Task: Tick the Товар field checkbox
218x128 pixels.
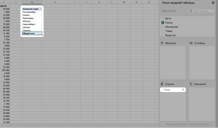Action: pos(163,31)
